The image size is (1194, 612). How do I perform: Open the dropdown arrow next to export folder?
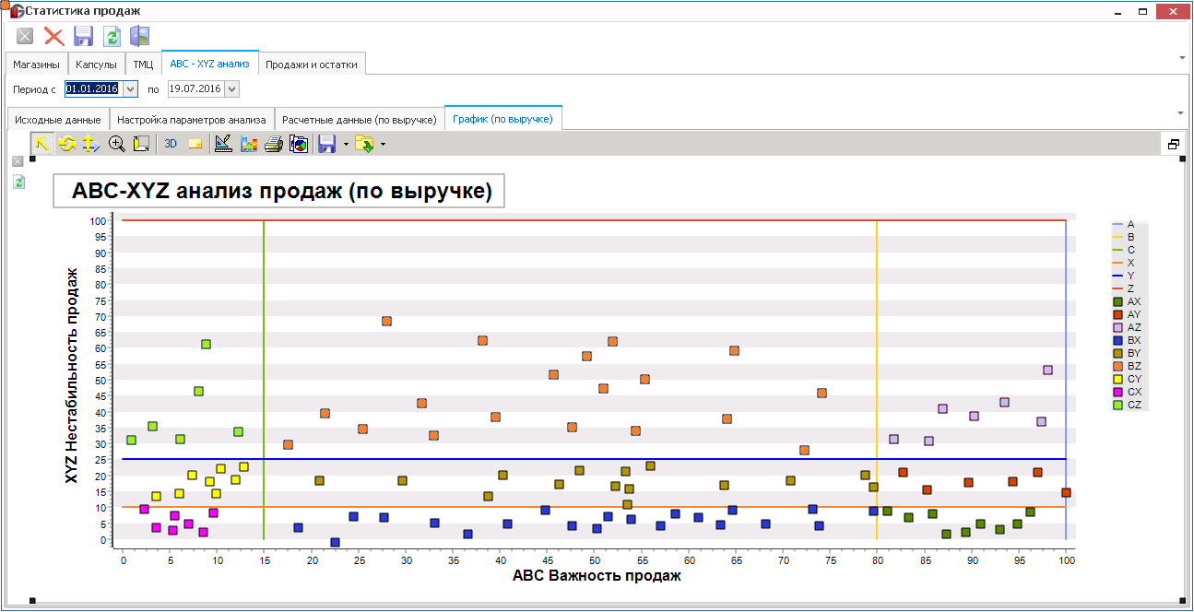383,144
